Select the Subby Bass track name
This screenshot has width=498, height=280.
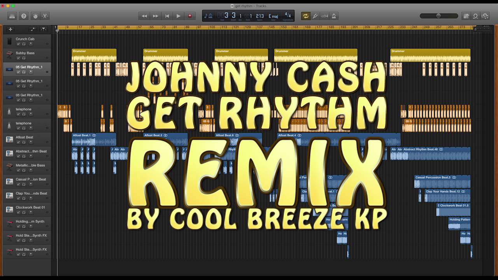(25, 53)
